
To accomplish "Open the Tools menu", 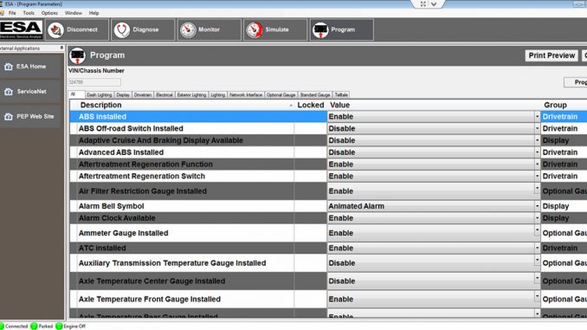I will (x=29, y=13).
